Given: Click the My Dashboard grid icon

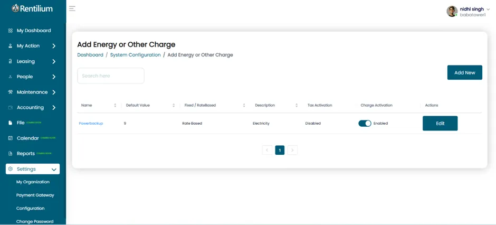Looking at the screenshot, I should point(10,31).
